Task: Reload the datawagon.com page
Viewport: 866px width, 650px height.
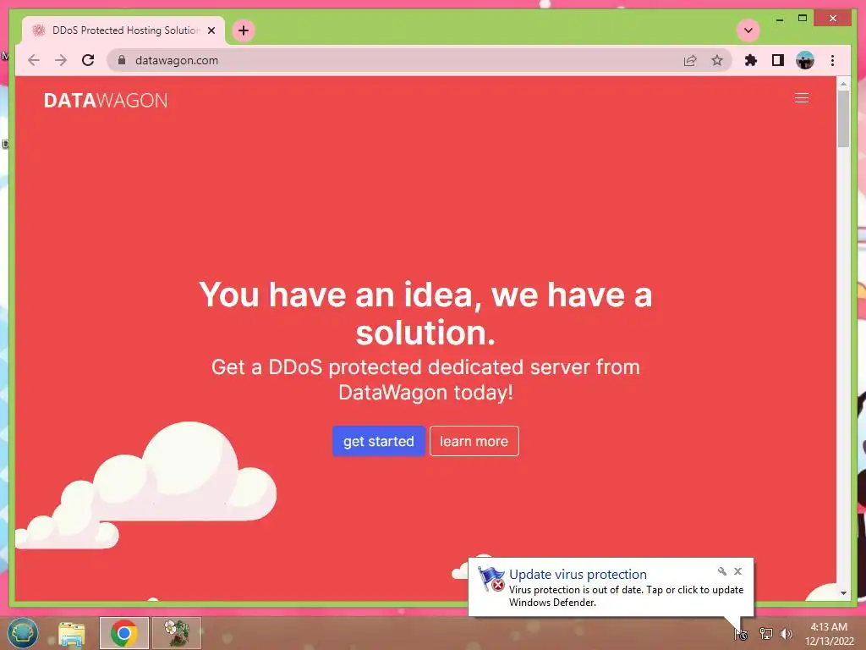Action: click(x=88, y=60)
